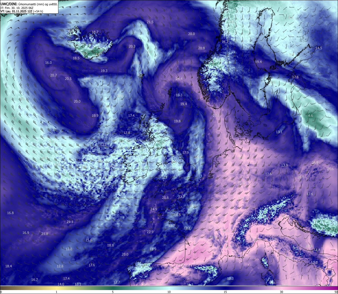Click the 21.8 map value
Image resolution: width=338 pixels, height=294 pixels.
[45, 234]
